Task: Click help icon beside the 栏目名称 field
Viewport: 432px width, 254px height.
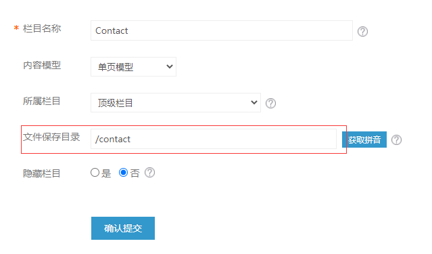Action: (362, 31)
